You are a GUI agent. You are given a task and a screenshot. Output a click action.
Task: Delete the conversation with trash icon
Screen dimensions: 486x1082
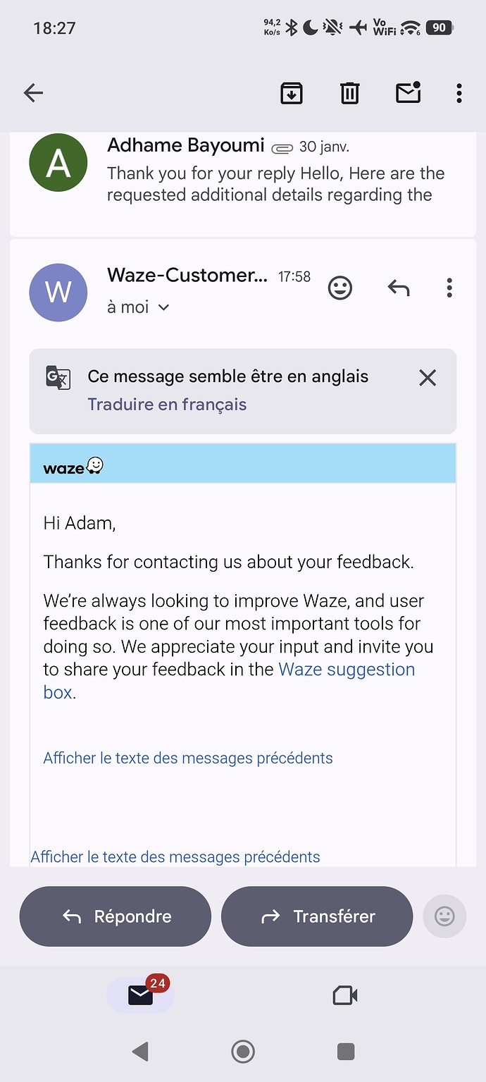click(350, 92)
